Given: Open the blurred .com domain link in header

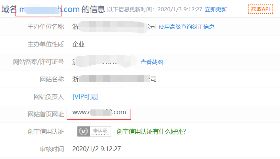Looking at the screenshot, I should click(x=49, y=9).
